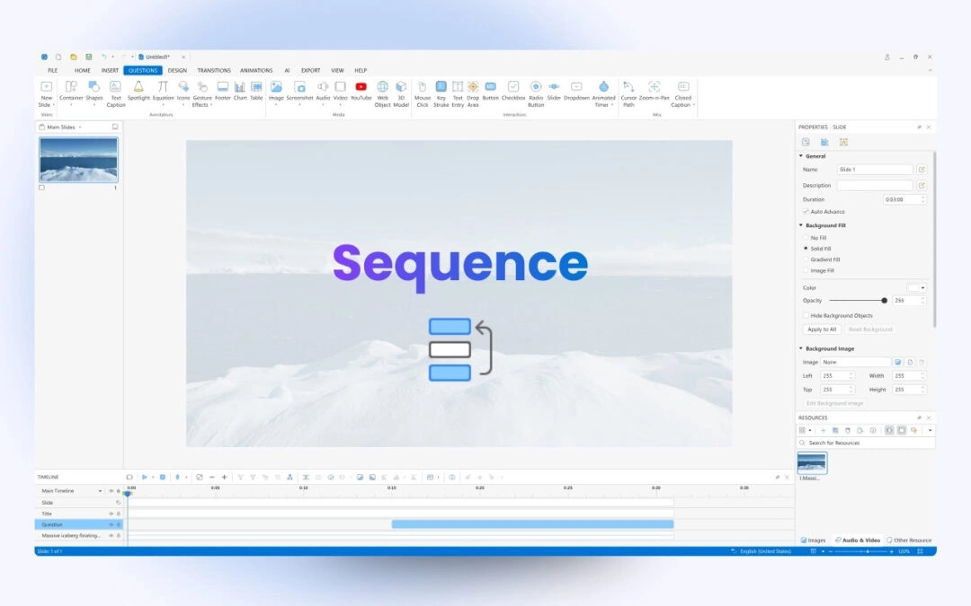Click the zoom slider in status bar

tap(867, 551)
